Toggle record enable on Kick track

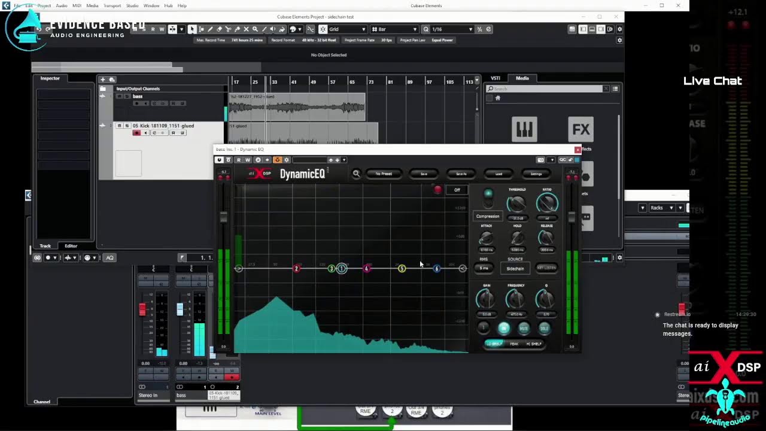point(136,133)
